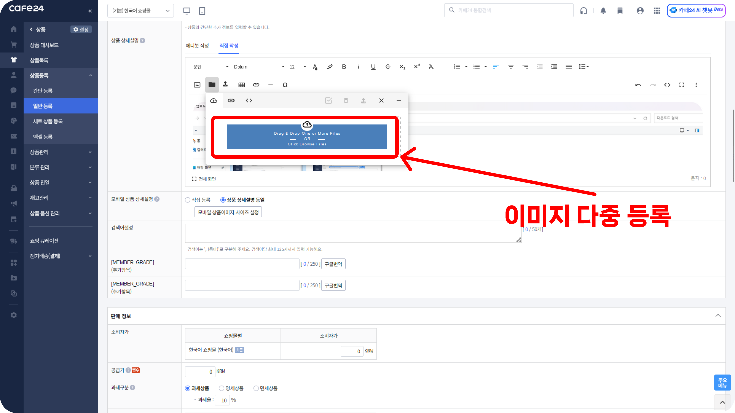The width and height of the screenshot is (735, 413).
Task: Switch to the 에디봇 작성 tab
Action: point(197,46)
